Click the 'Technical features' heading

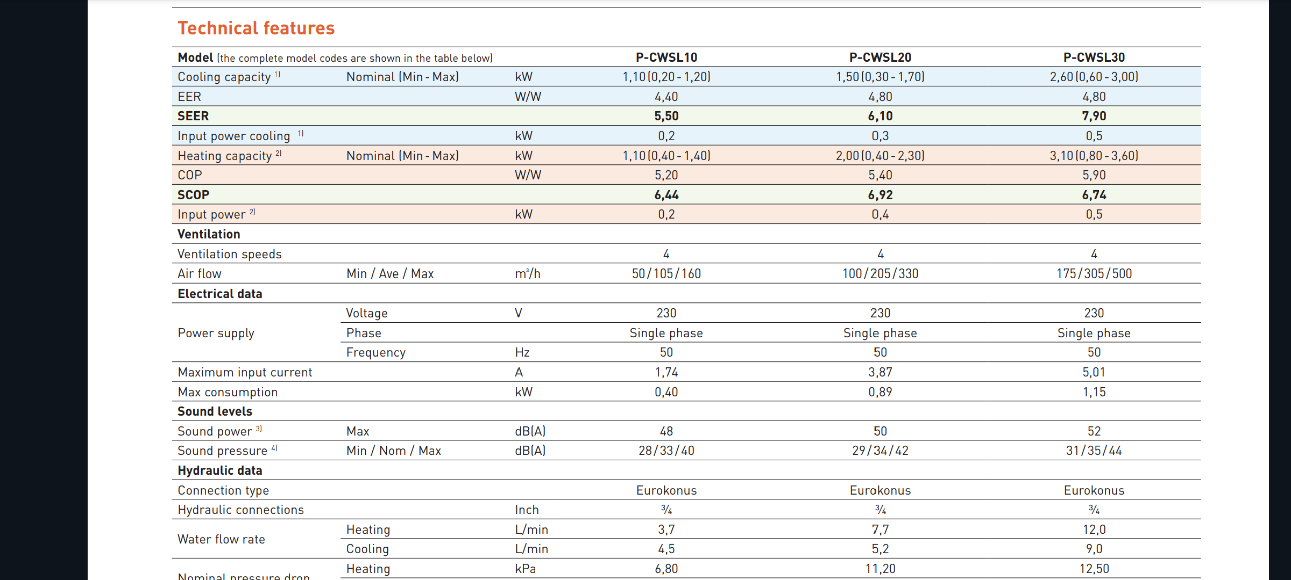pyautogui.click(x=256, y=28)
